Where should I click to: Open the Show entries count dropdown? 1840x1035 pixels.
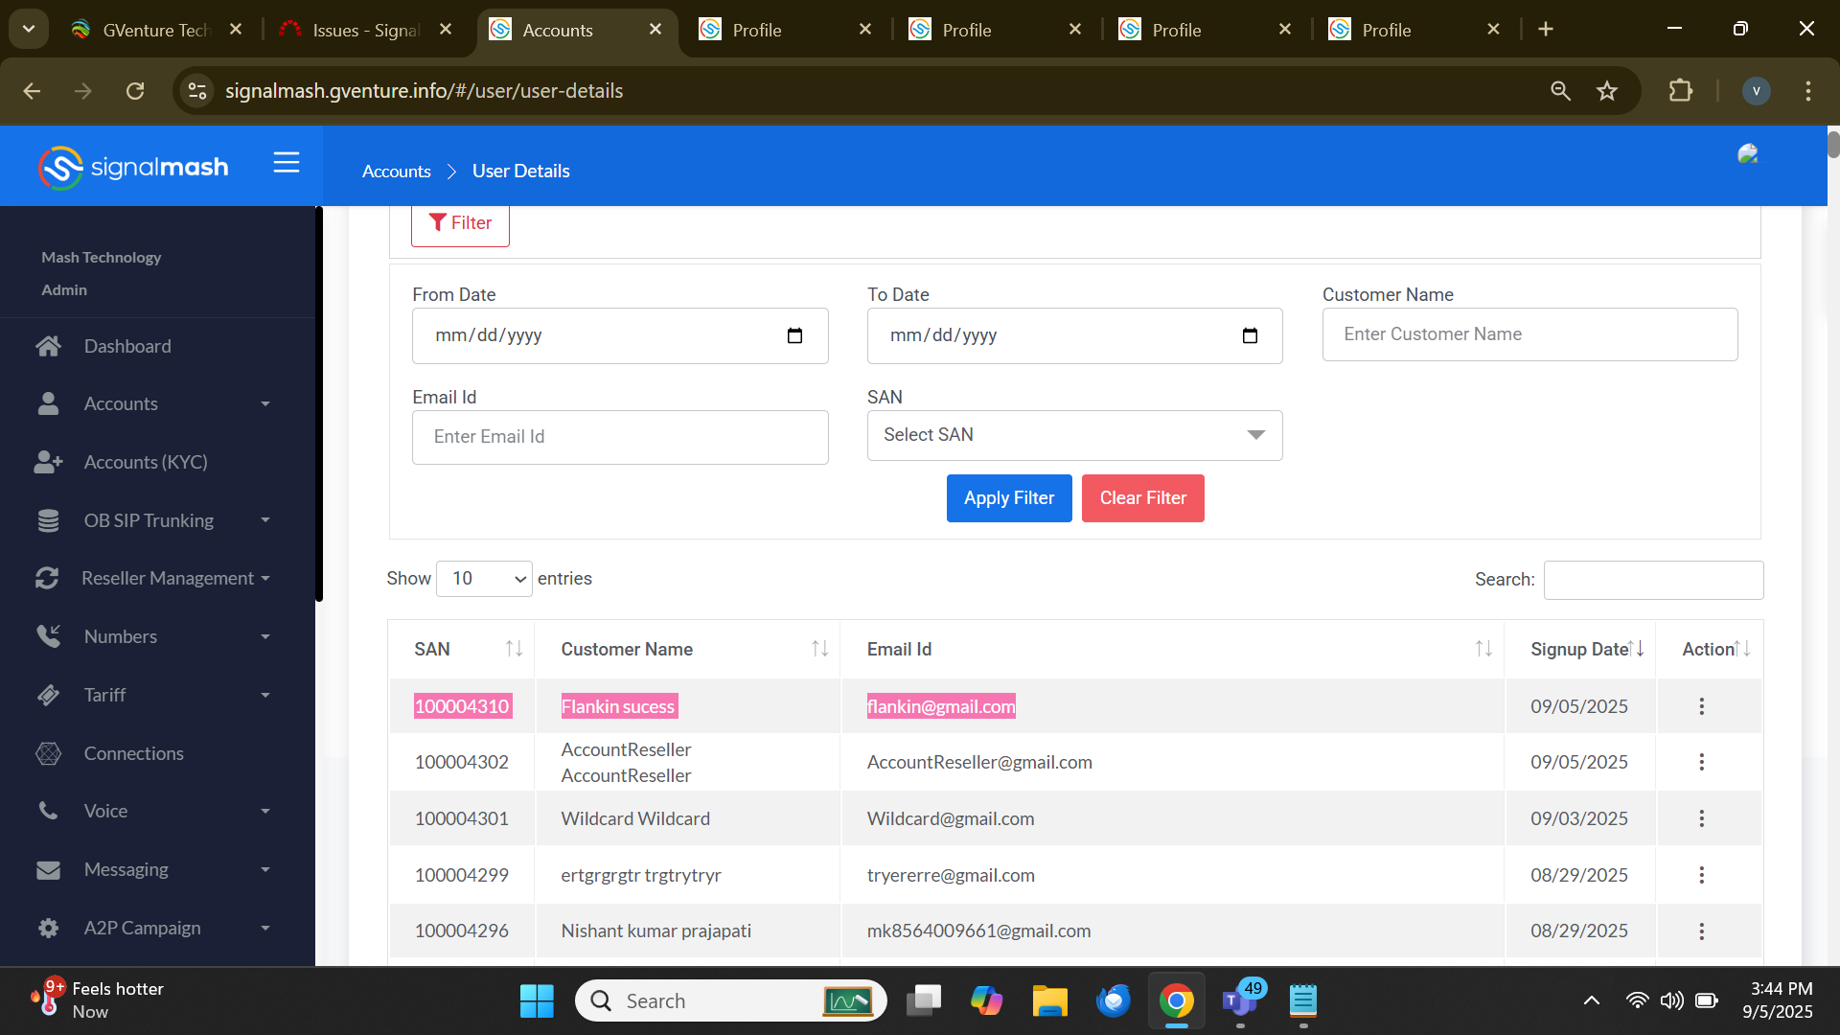pos(484,579)
